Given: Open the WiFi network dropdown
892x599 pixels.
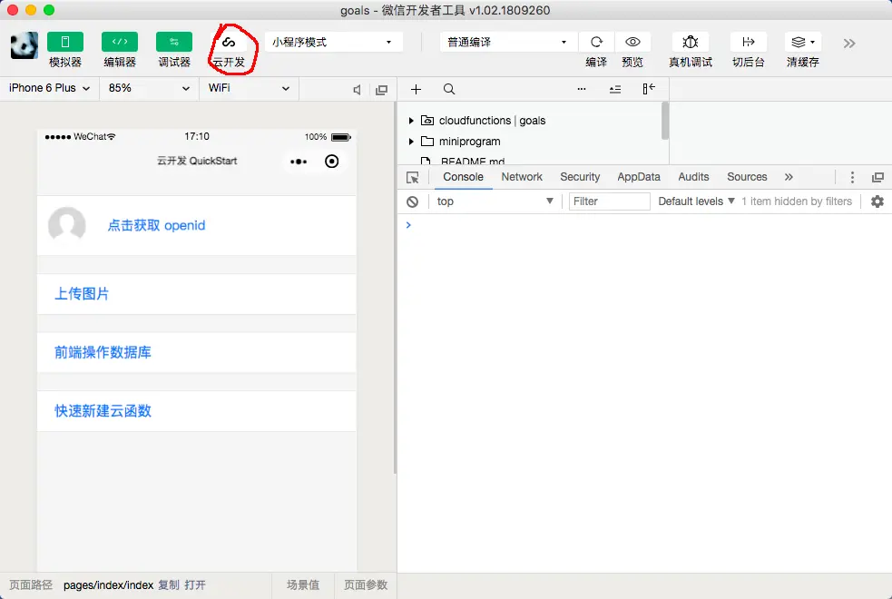Looking at the screenshot, I should point(250,88).
